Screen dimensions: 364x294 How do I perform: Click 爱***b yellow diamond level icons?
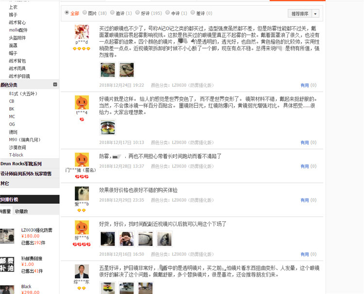[82, 211]
